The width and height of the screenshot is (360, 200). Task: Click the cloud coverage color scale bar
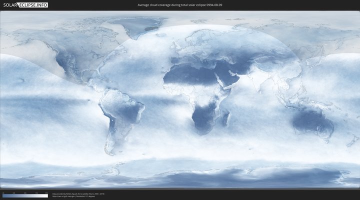pos(25,196)
